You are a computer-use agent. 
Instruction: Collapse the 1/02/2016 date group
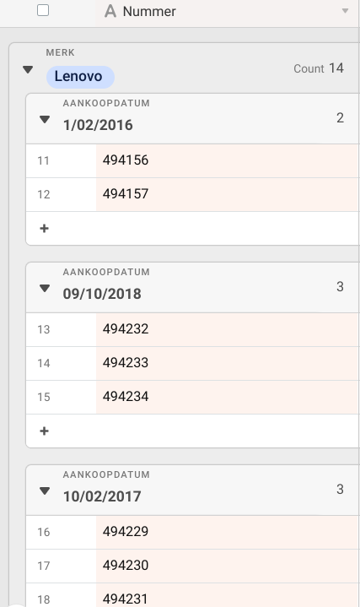click(x=45, y=120)
